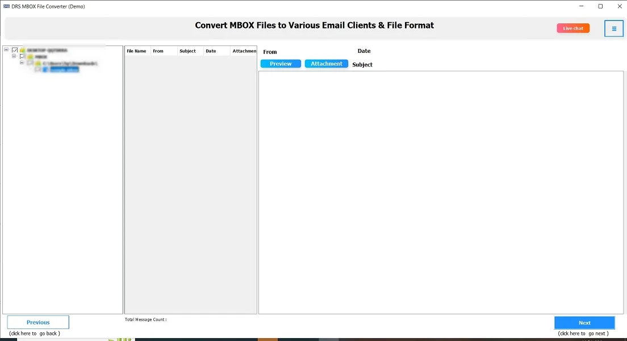The image size is (627, 341).
Task: Click the 'Total Message Count :' label
Action: coord(145,319)
